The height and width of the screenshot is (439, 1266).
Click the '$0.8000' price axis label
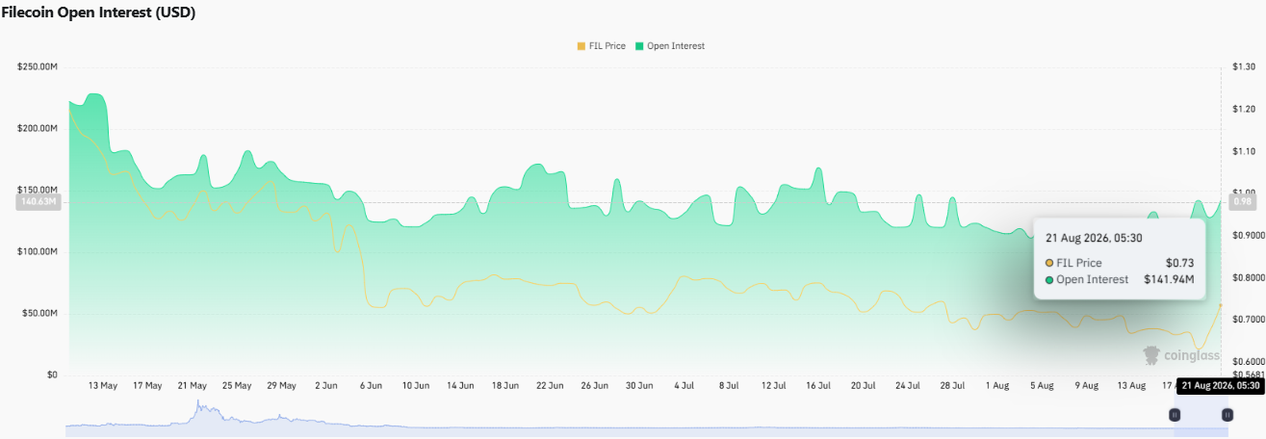pyautogui.click(x=1248, y=277)
